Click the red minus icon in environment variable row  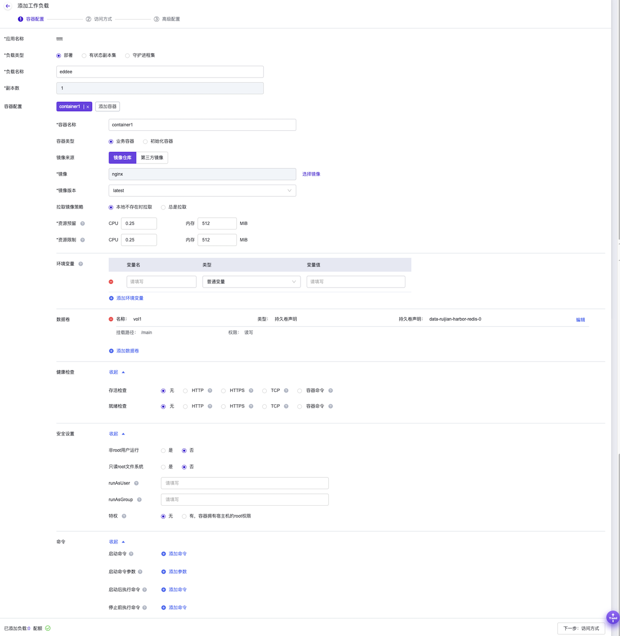tap(111, 282)
